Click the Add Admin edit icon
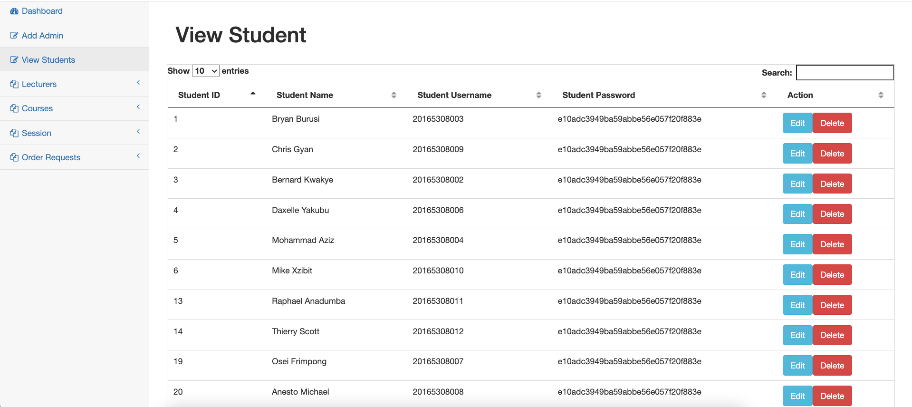Screen dimensions: 912x407 pyautogui.click(x=14, y=36)
